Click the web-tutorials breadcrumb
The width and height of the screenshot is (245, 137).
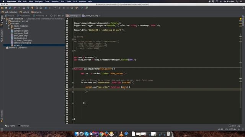[10, 12]
